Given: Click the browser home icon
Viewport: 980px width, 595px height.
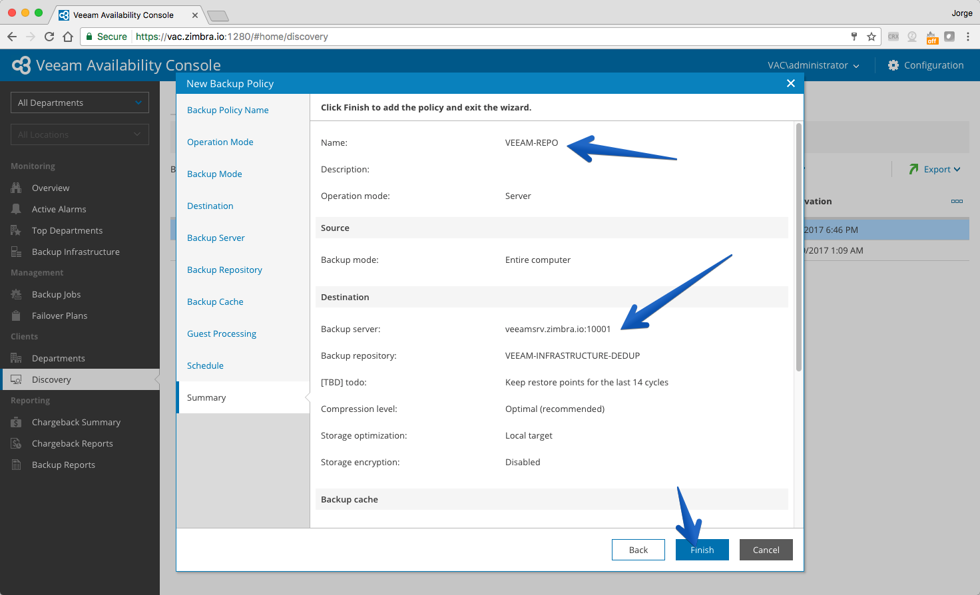Looking at the screenshot, I should pyautogui.click(x=68, y=37).
